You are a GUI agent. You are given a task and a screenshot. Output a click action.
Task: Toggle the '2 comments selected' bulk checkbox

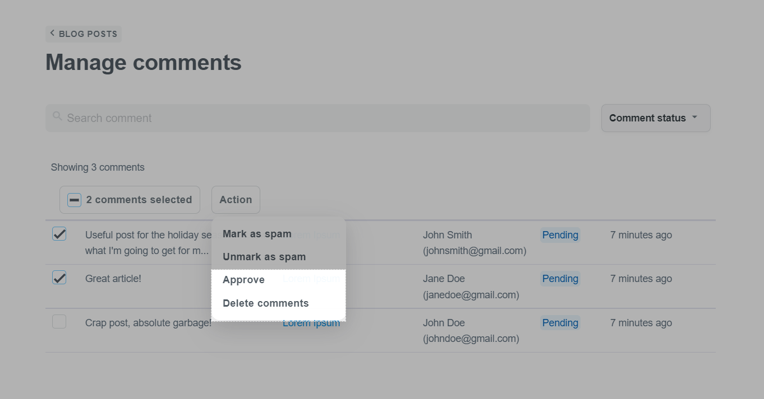click(74, 200)
